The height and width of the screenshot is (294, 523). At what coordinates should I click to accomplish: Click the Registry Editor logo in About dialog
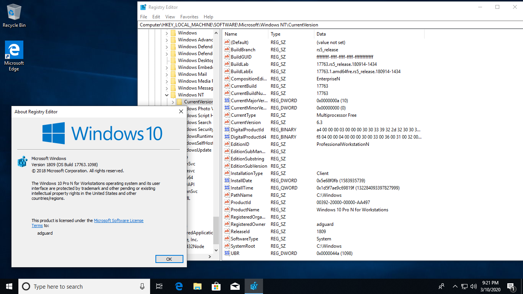(23, 161)
